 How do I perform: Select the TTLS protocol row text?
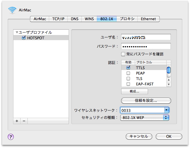point(140,68)
